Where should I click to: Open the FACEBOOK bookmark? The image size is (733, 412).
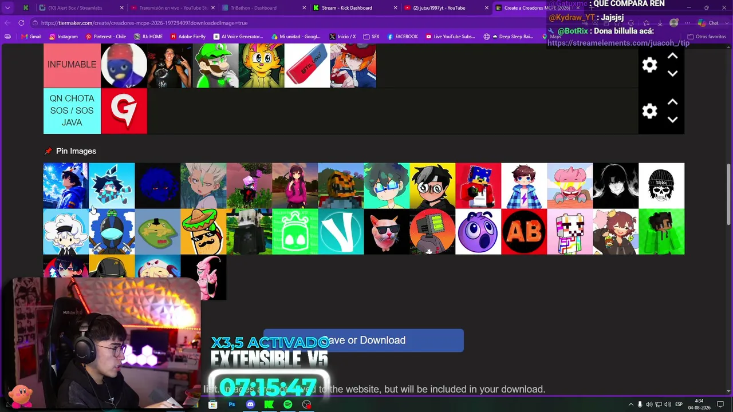point(402,37)
